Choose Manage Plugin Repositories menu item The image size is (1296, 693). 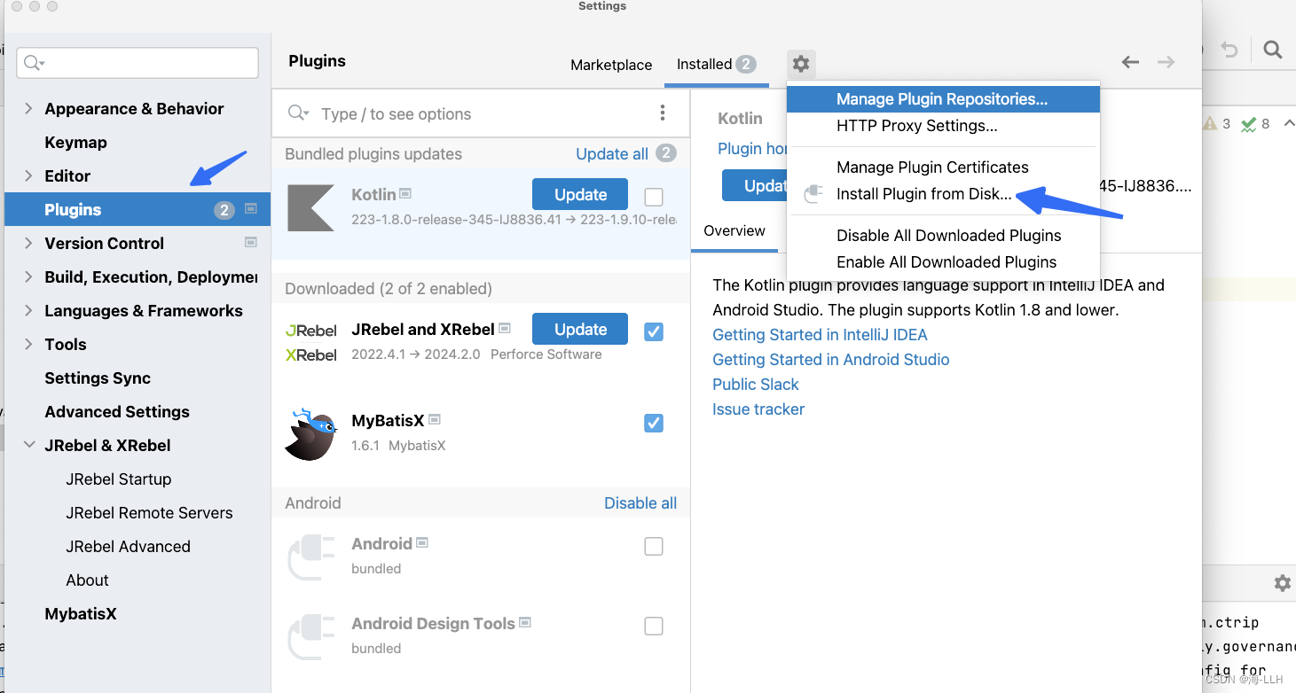point(943,99)
